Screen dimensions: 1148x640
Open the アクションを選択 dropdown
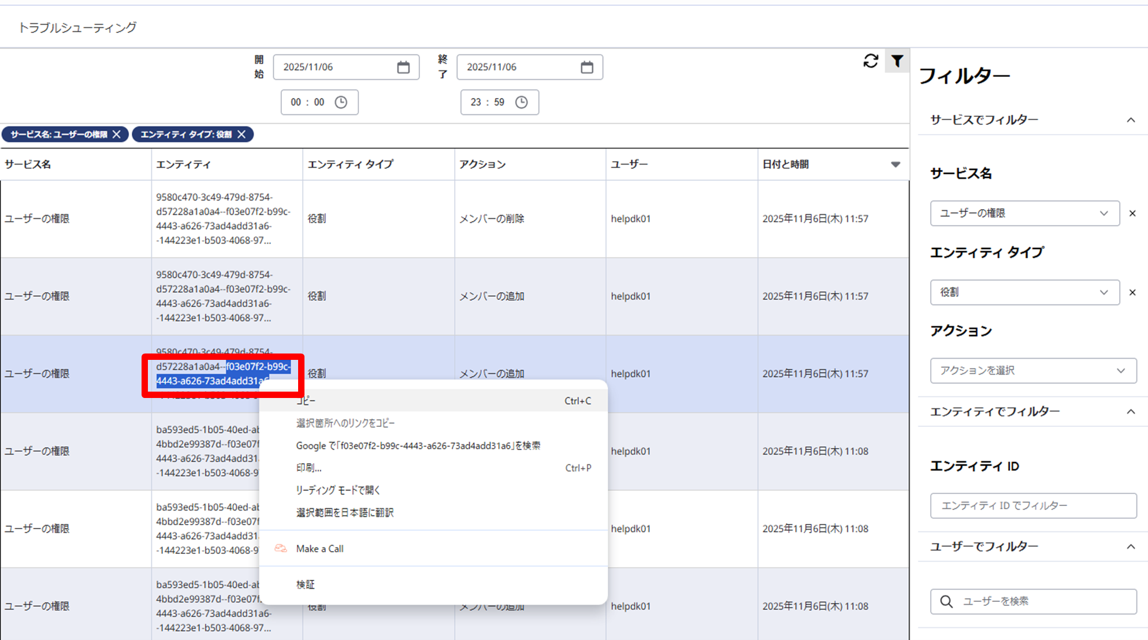[x=1032, y=370]
